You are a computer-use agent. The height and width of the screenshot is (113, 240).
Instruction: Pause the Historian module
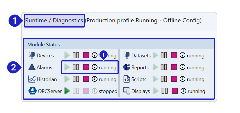(x=76, y=79)
